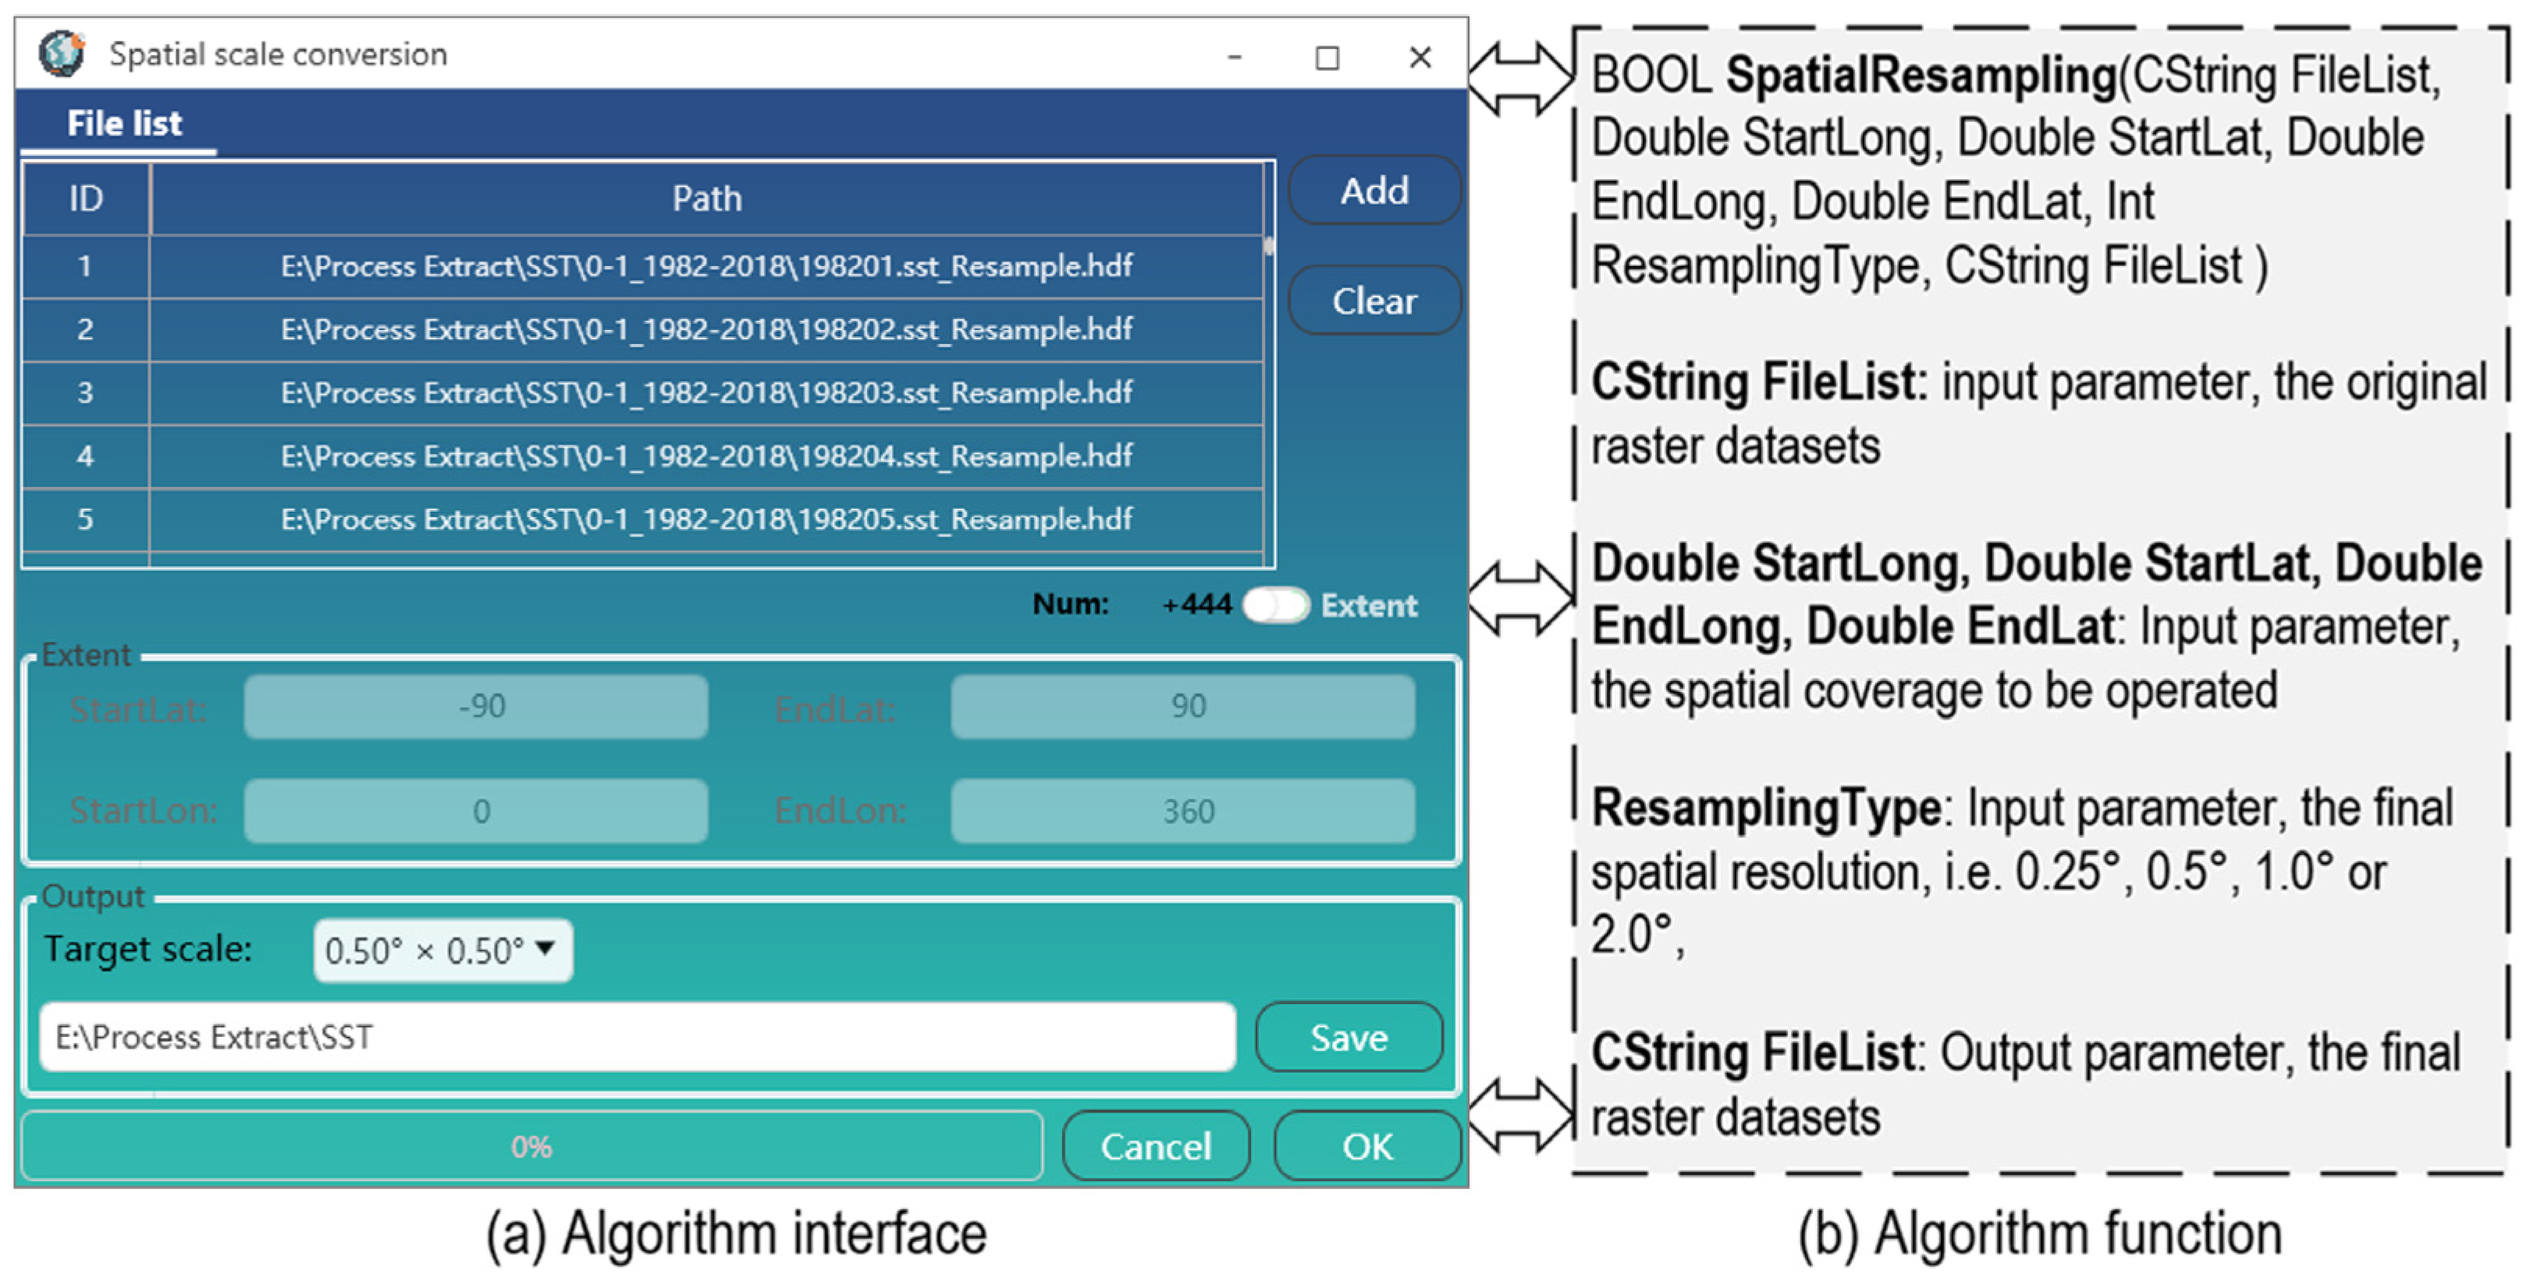Click the globe app icon in title bar
2523x1281 pixels.
tap(62, 53)
